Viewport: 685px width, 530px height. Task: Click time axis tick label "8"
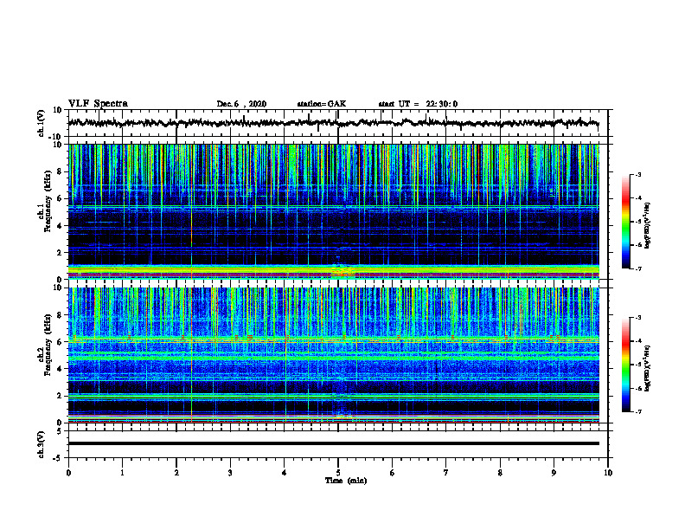pyautogui.click(x=500, y=473)
